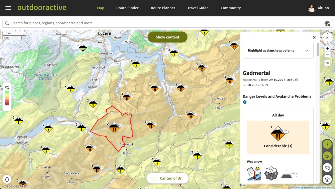
Task: Open the map layers button
Action: 327,179
